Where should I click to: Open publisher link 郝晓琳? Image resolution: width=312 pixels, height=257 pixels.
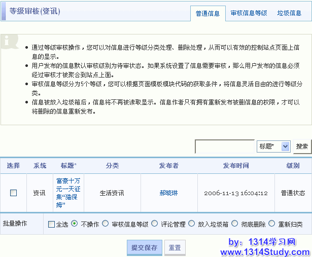tap(168, 193)
